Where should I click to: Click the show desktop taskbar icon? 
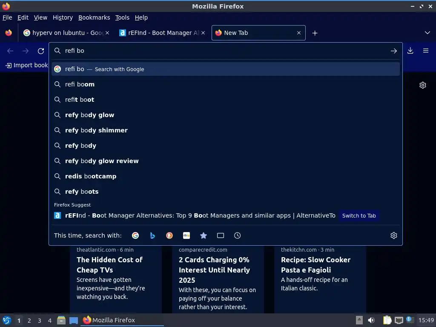tap(73, 320)
